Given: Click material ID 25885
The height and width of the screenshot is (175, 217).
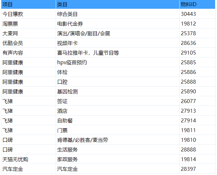Looking at the screenshot, I should (197, 62).
